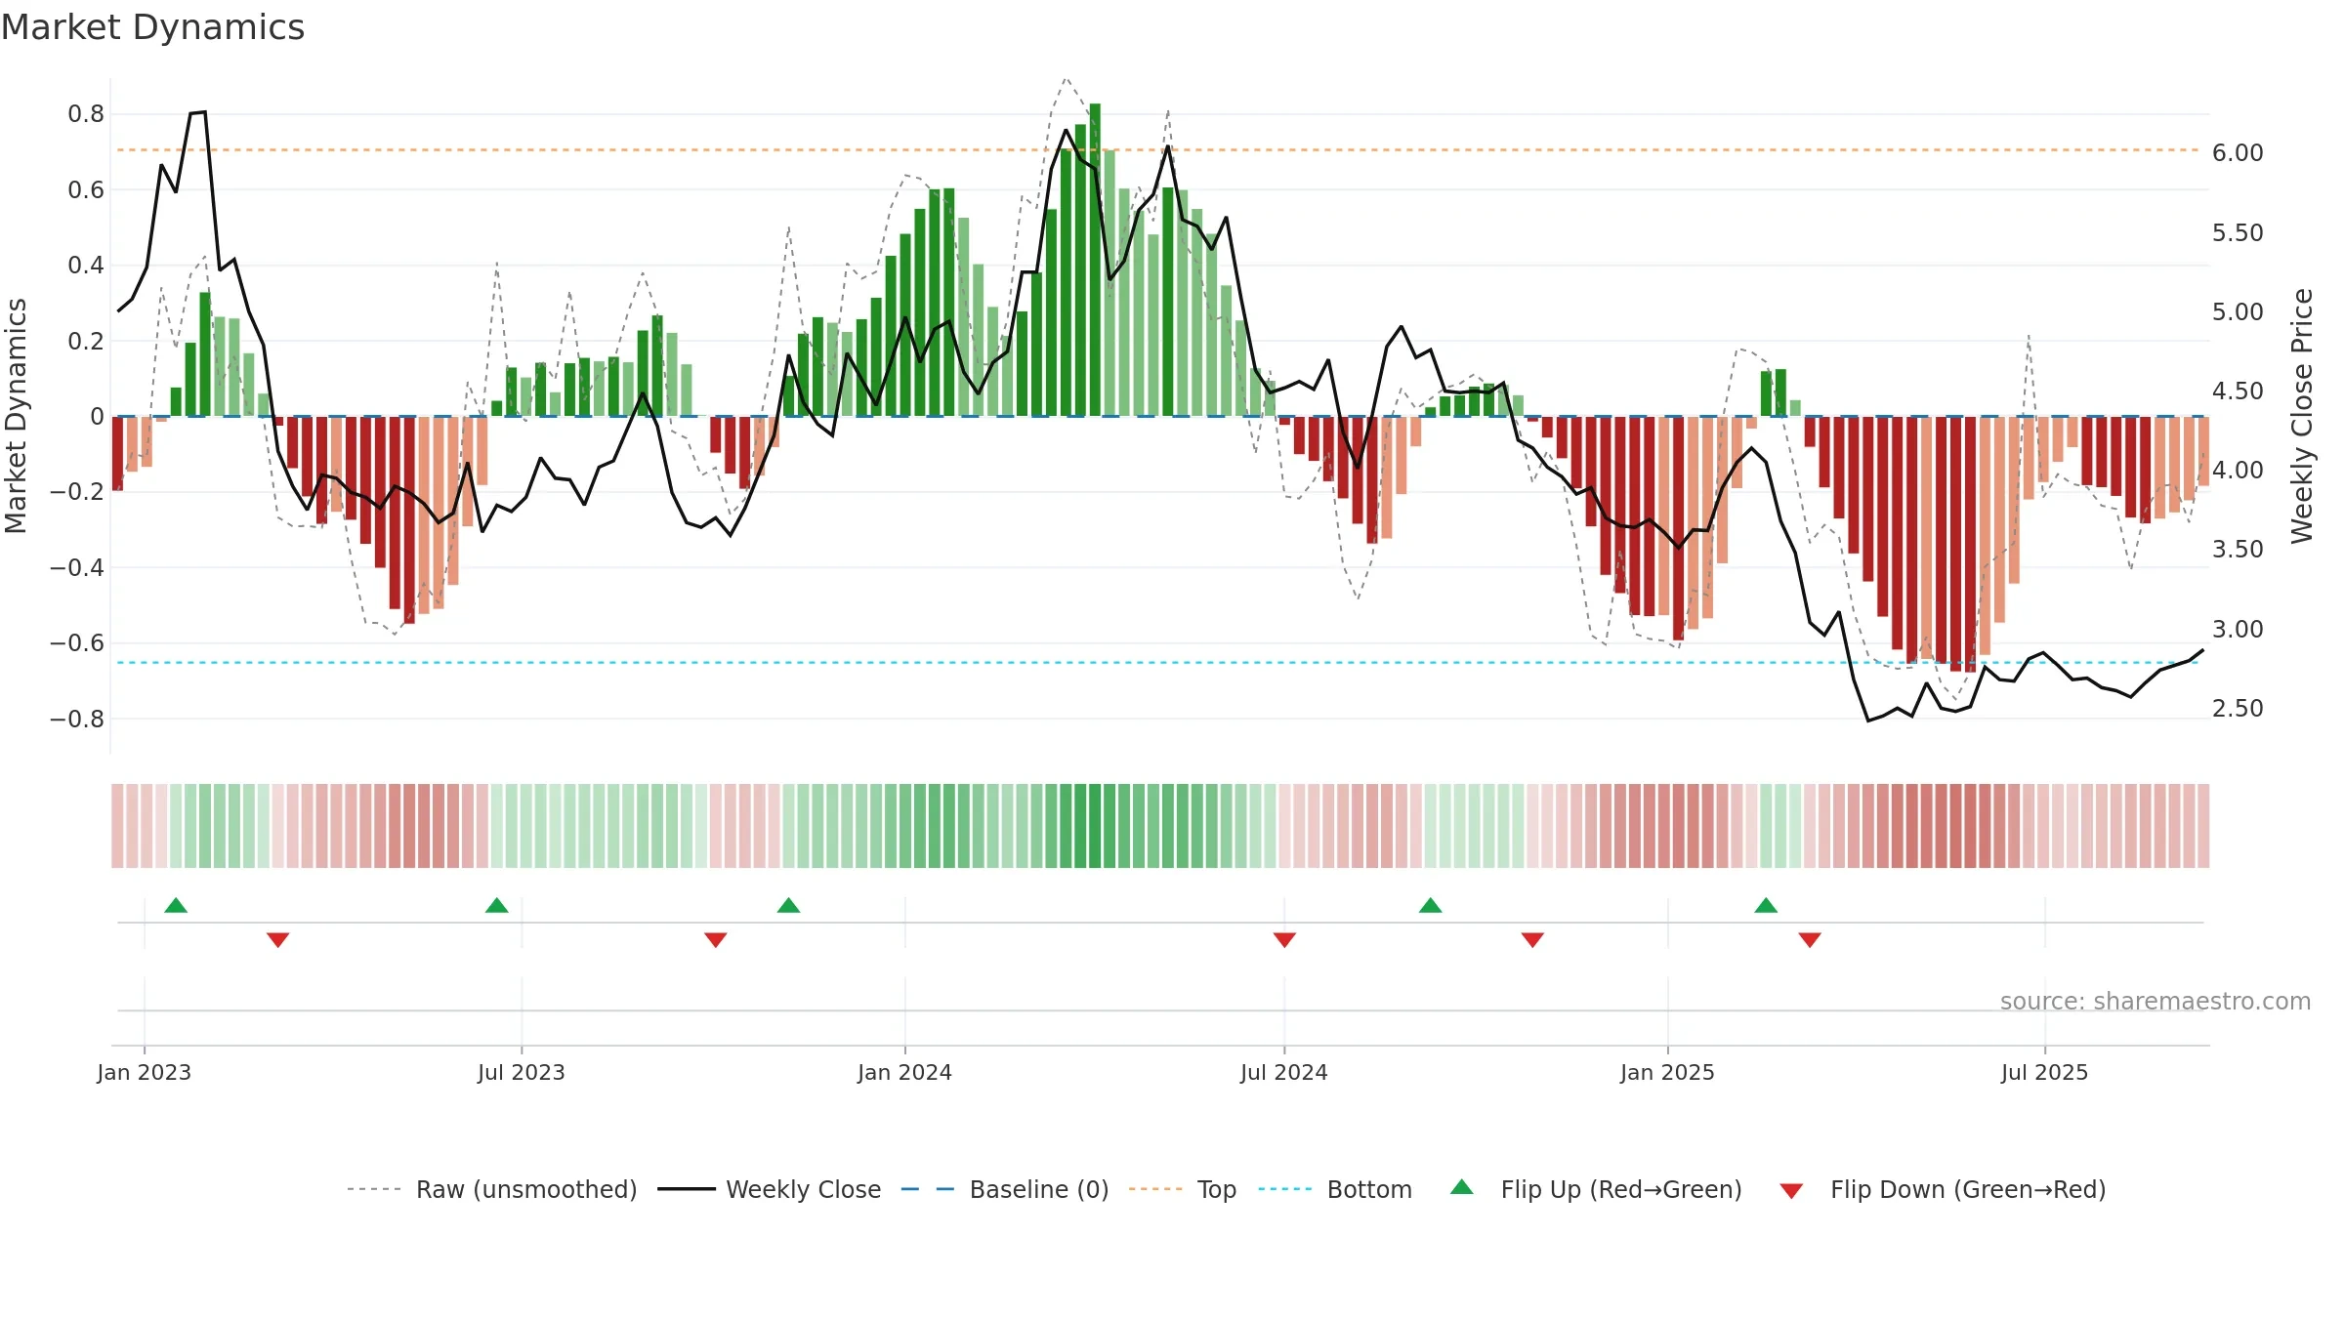
Task: Click the cyan dotted Bottom threshold line
Action: [x=1158, y=663]
